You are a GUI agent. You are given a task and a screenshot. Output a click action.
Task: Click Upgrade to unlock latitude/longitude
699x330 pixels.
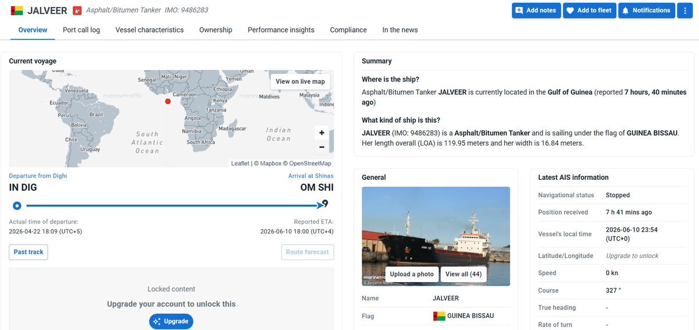(632, 256)
